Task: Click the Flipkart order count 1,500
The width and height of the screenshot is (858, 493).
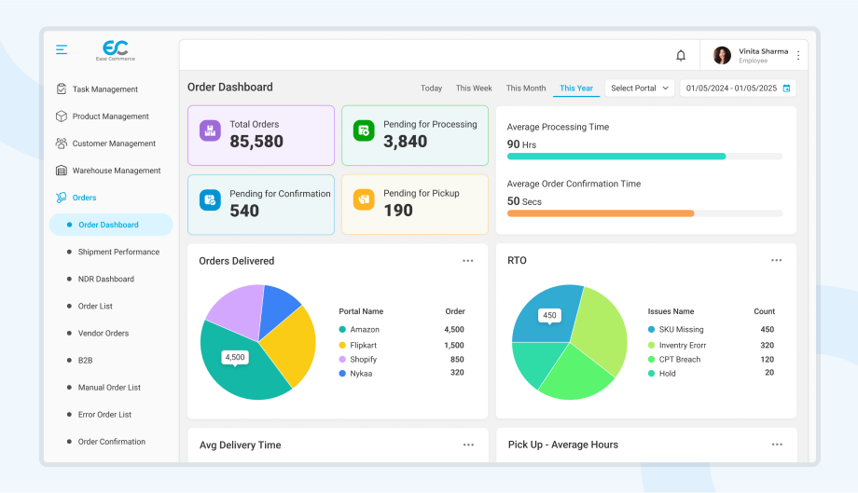Action: [454, 345]
